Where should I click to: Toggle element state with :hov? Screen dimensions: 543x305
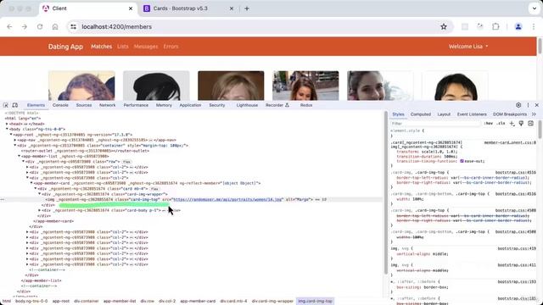[x=489, y=124]
